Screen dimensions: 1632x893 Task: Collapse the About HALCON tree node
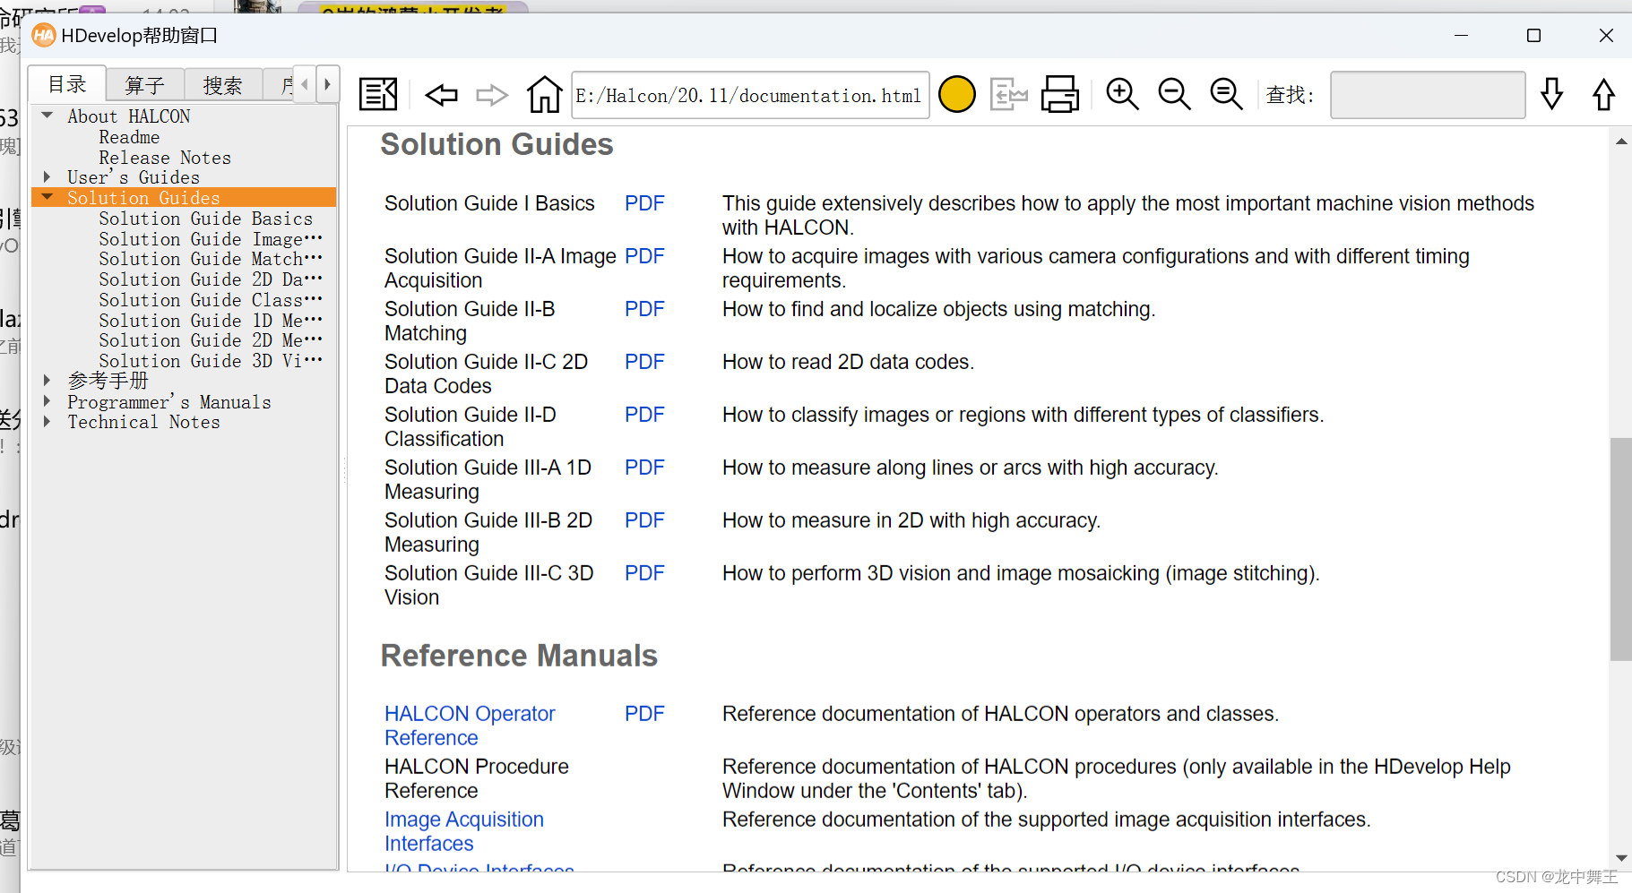47,116
